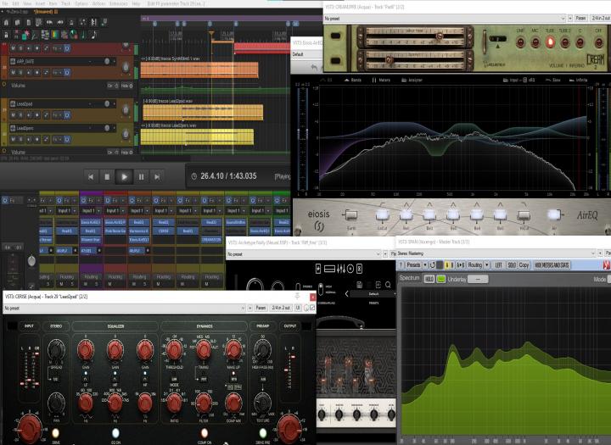
Task: Open the Archetype Nolly 'No preset' dropdown
Action: pyautogui.click(x=304, y=253)
